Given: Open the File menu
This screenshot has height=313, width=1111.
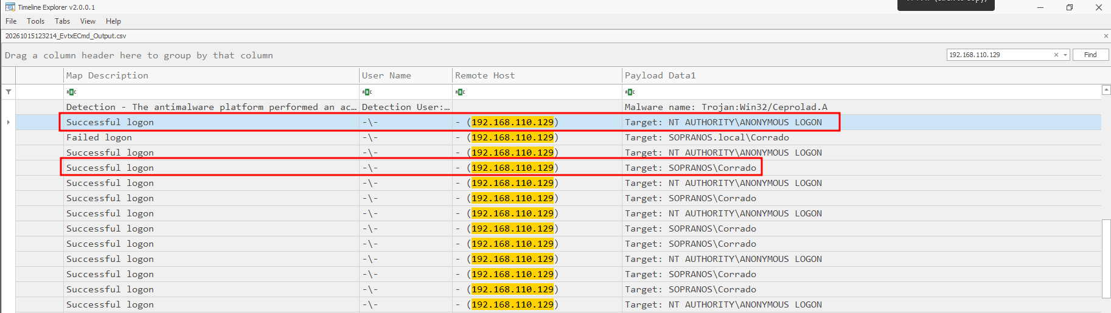Looking at the screenshot, I should [11, 21].
